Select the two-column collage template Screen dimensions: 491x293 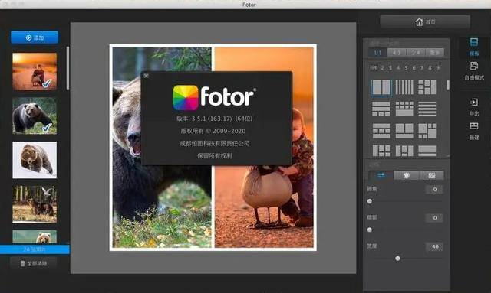pyautogui.click(x=381, y=87)
